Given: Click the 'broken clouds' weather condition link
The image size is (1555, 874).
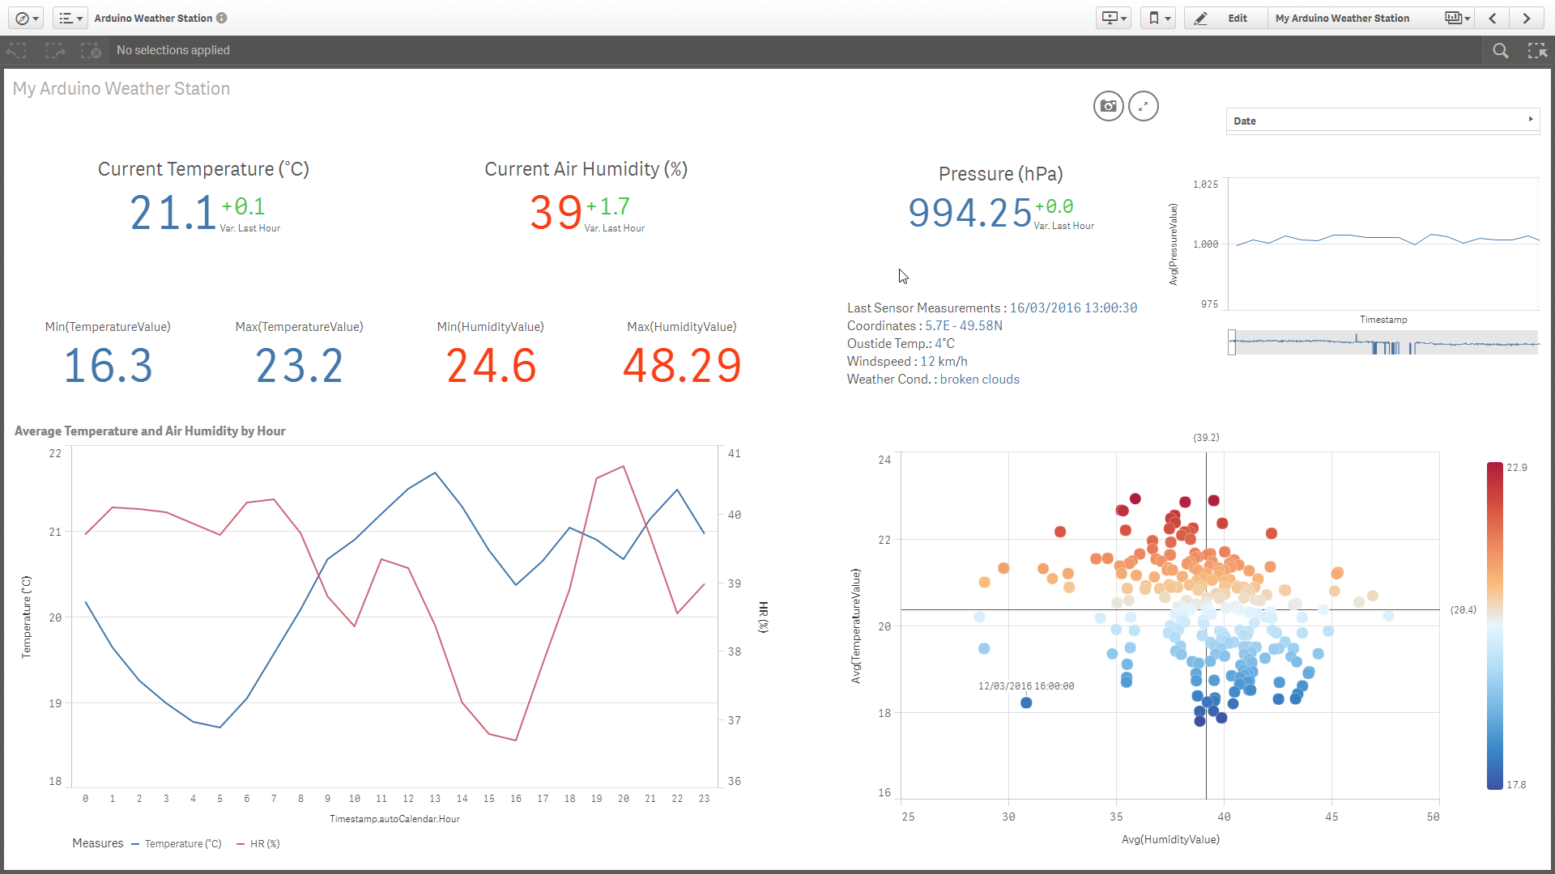Looking at the screenshot, I should pos(979,379).
